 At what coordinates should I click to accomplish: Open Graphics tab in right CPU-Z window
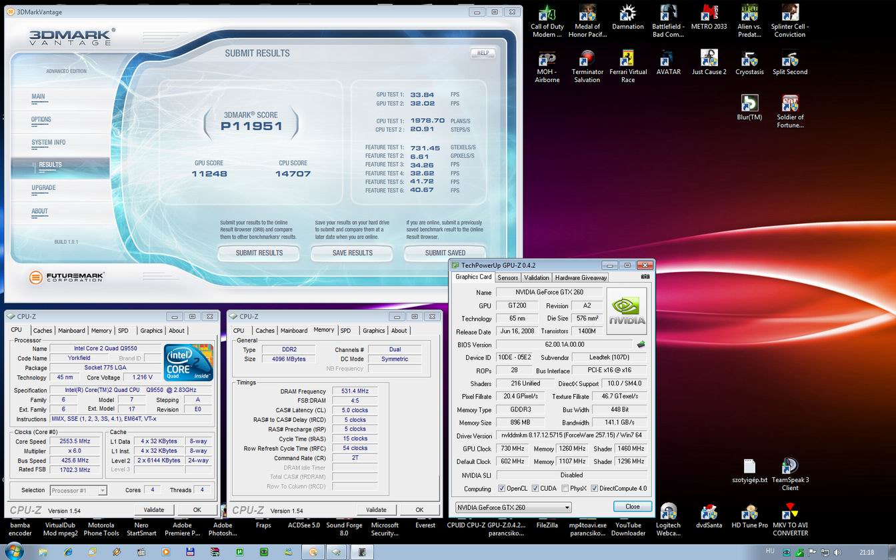click(373, 331)
